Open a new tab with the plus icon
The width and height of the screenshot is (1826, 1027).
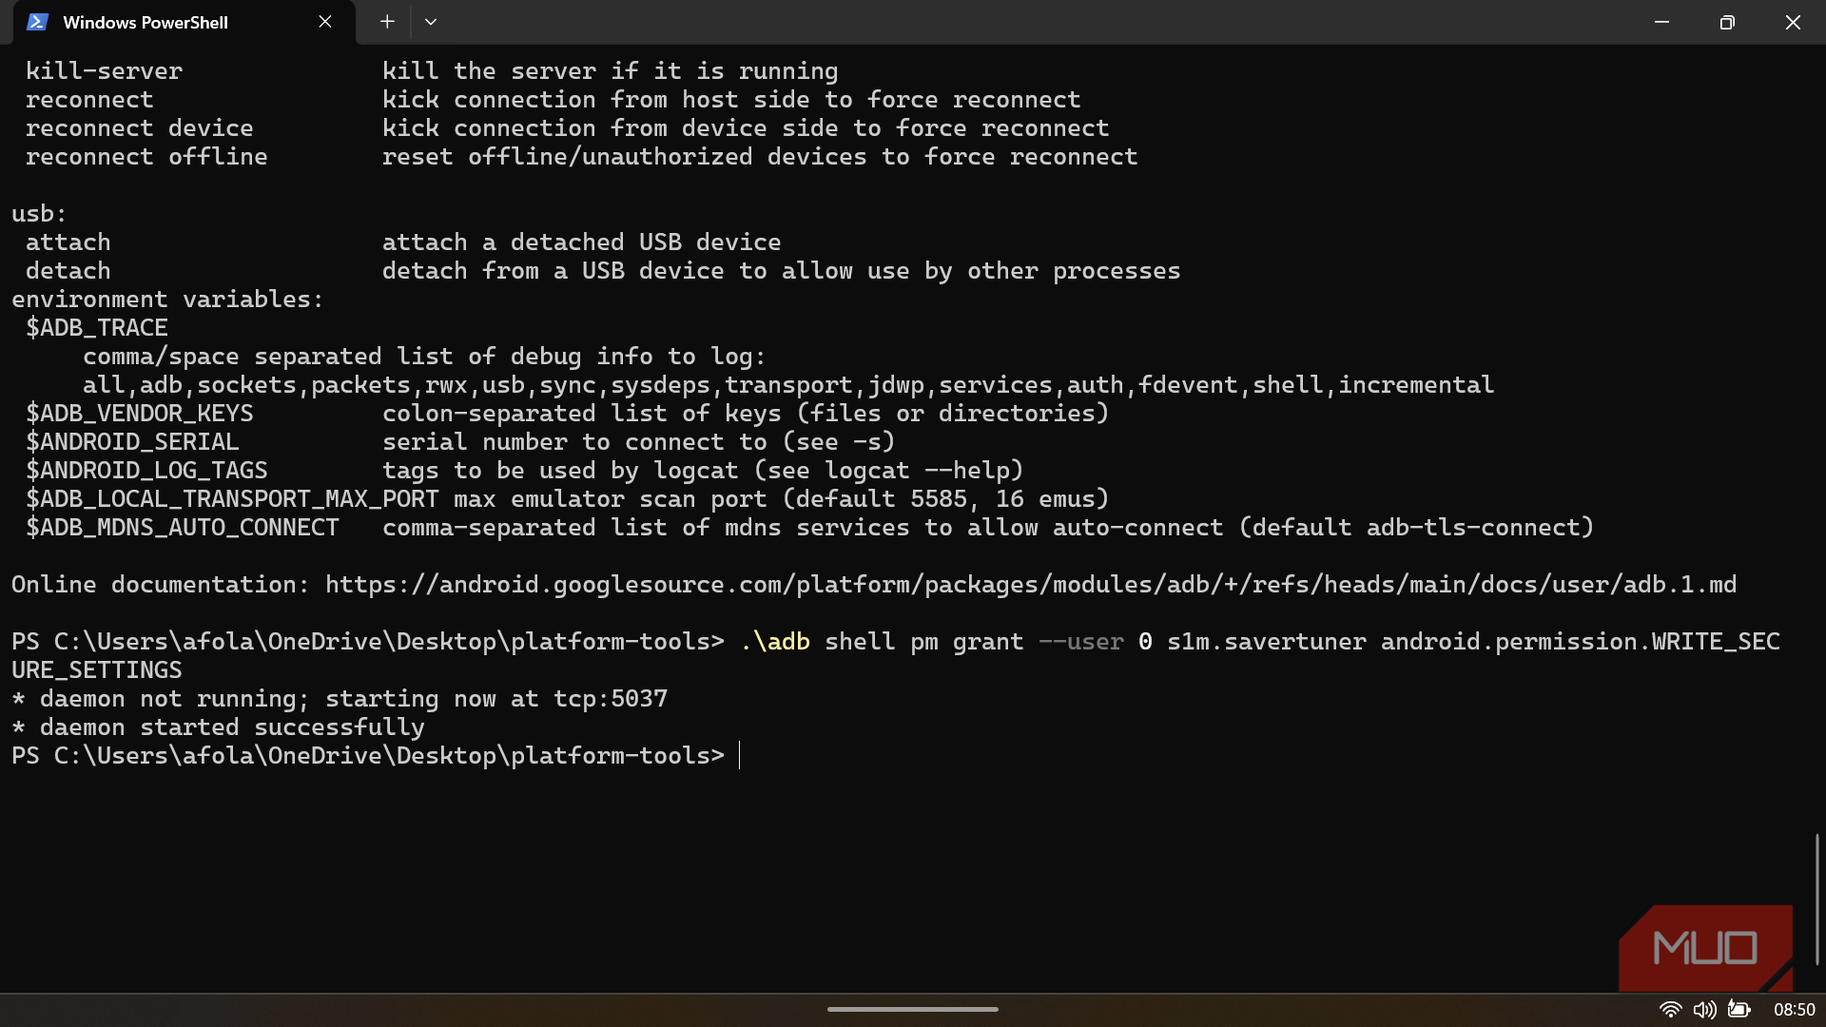387,22
